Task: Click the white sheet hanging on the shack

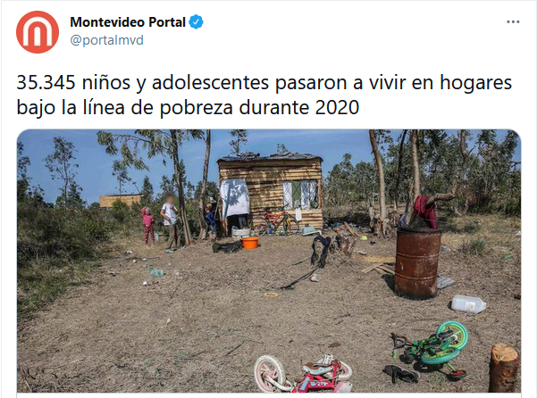Action: 235,197
